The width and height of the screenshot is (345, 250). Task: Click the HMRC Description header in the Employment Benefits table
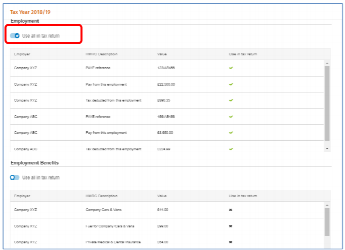pyautogui.click(x=101, y=196)
